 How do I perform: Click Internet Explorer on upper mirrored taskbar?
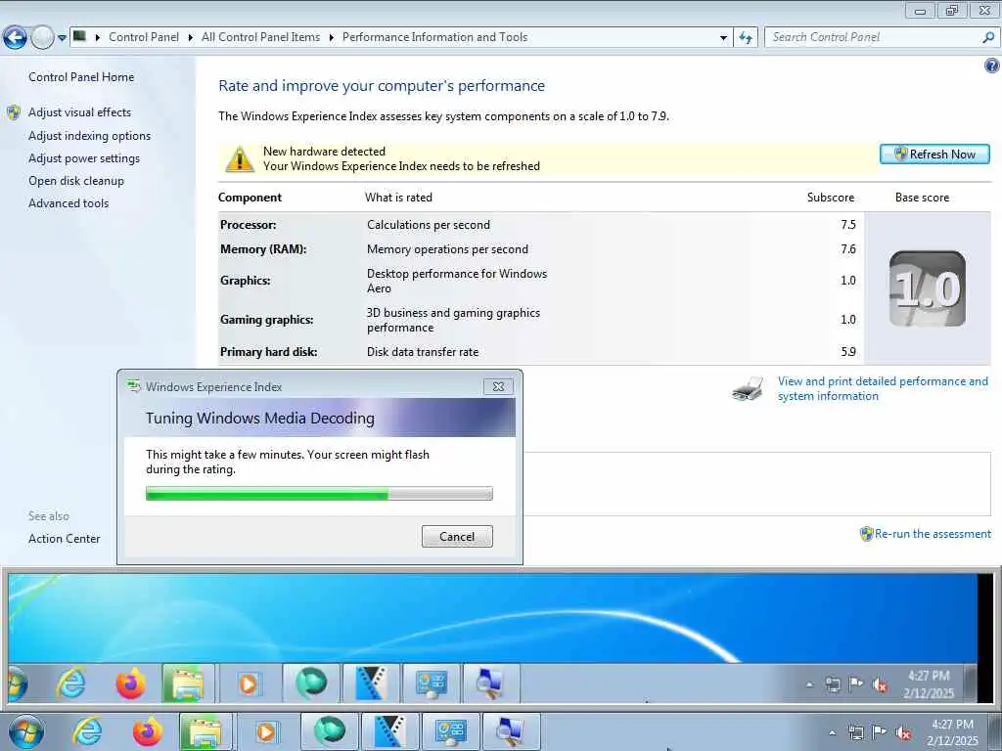pyautogui.click(x=70, y=684)
